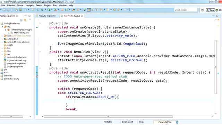Toggle code folding at the onCreate @Override line
The height and width of the screenshot is (125, 222).
(40, 23)
